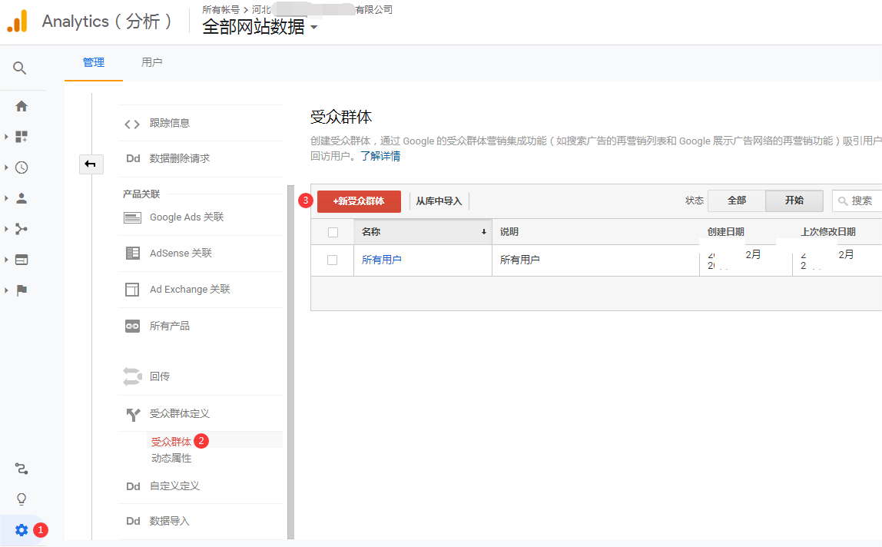Select the Audience person icon
Screen dimensions: 882x547
[x=21, y=197]
